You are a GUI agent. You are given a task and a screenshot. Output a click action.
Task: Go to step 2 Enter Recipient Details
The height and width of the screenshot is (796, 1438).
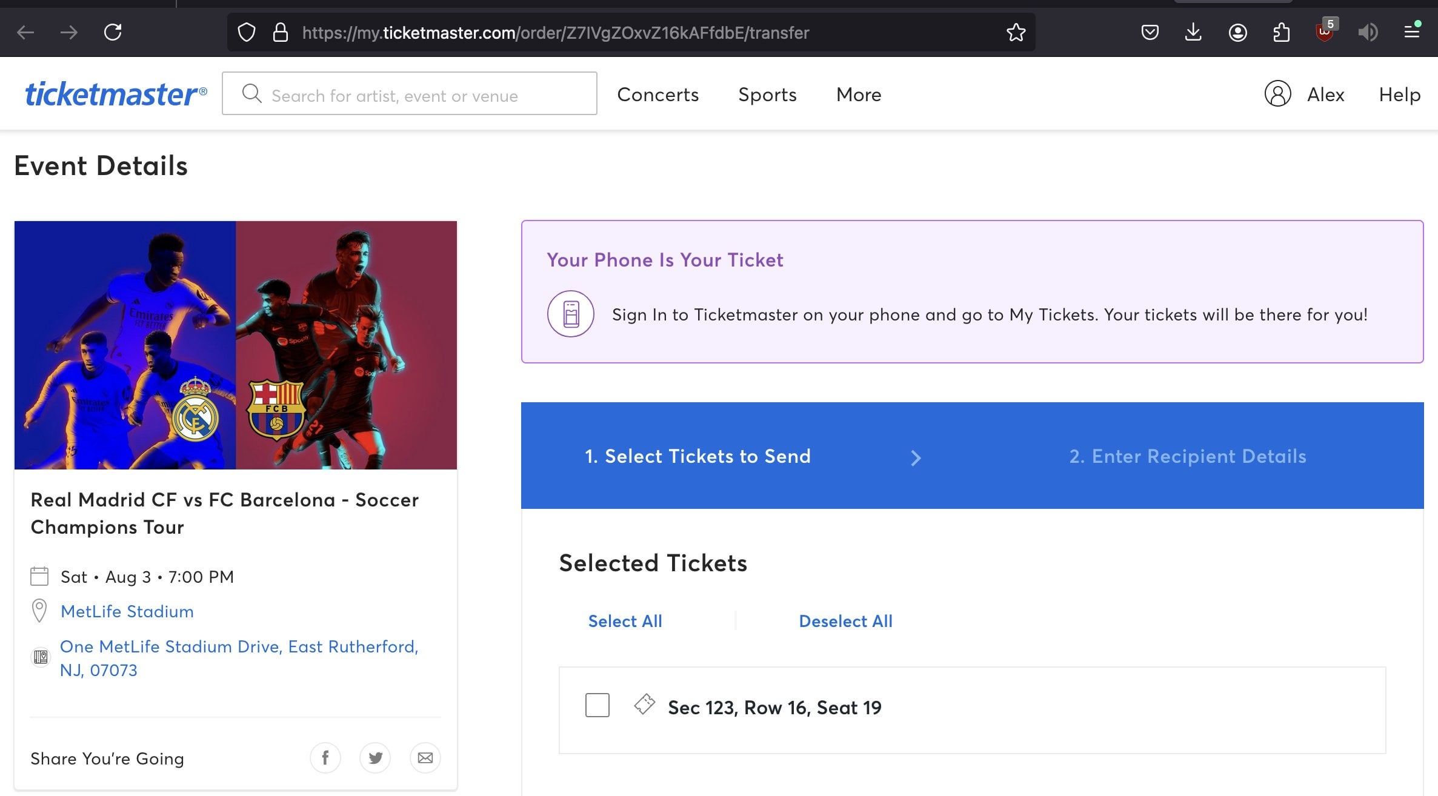point(1188,456)
